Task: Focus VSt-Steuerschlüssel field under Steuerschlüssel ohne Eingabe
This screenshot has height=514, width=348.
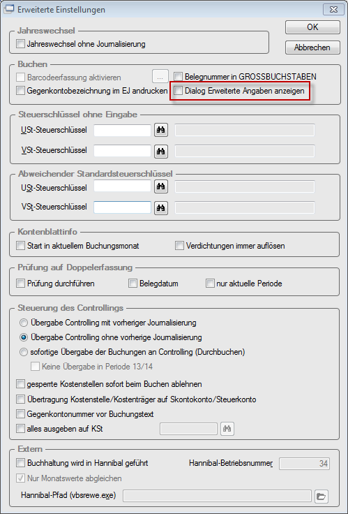Action: pos(122,151)
